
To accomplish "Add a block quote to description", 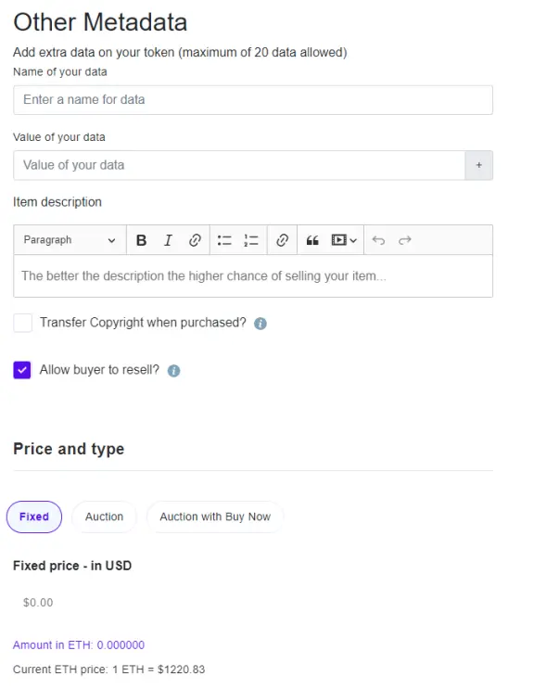I will (x=312, y=240).
